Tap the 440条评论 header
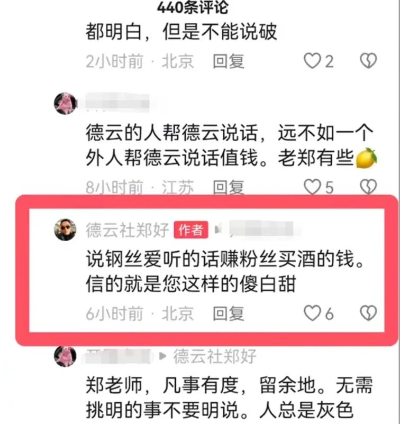This screenshot has height=424, width=400. (193, 7)
